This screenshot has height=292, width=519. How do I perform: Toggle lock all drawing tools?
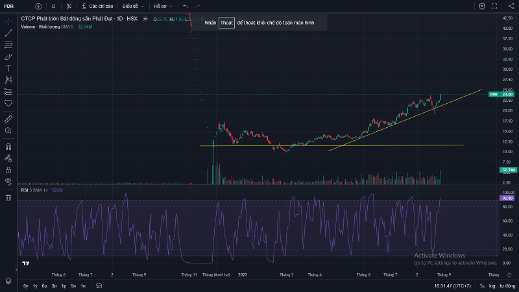(8, 169)
